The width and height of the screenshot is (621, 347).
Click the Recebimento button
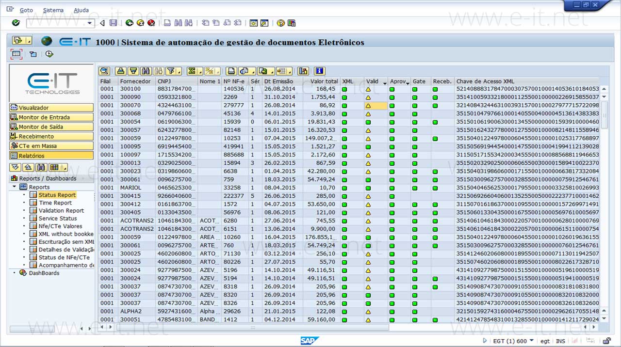(x=51, y=137)
